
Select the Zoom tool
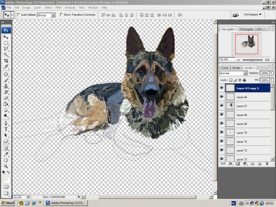(x=6, y=166)
